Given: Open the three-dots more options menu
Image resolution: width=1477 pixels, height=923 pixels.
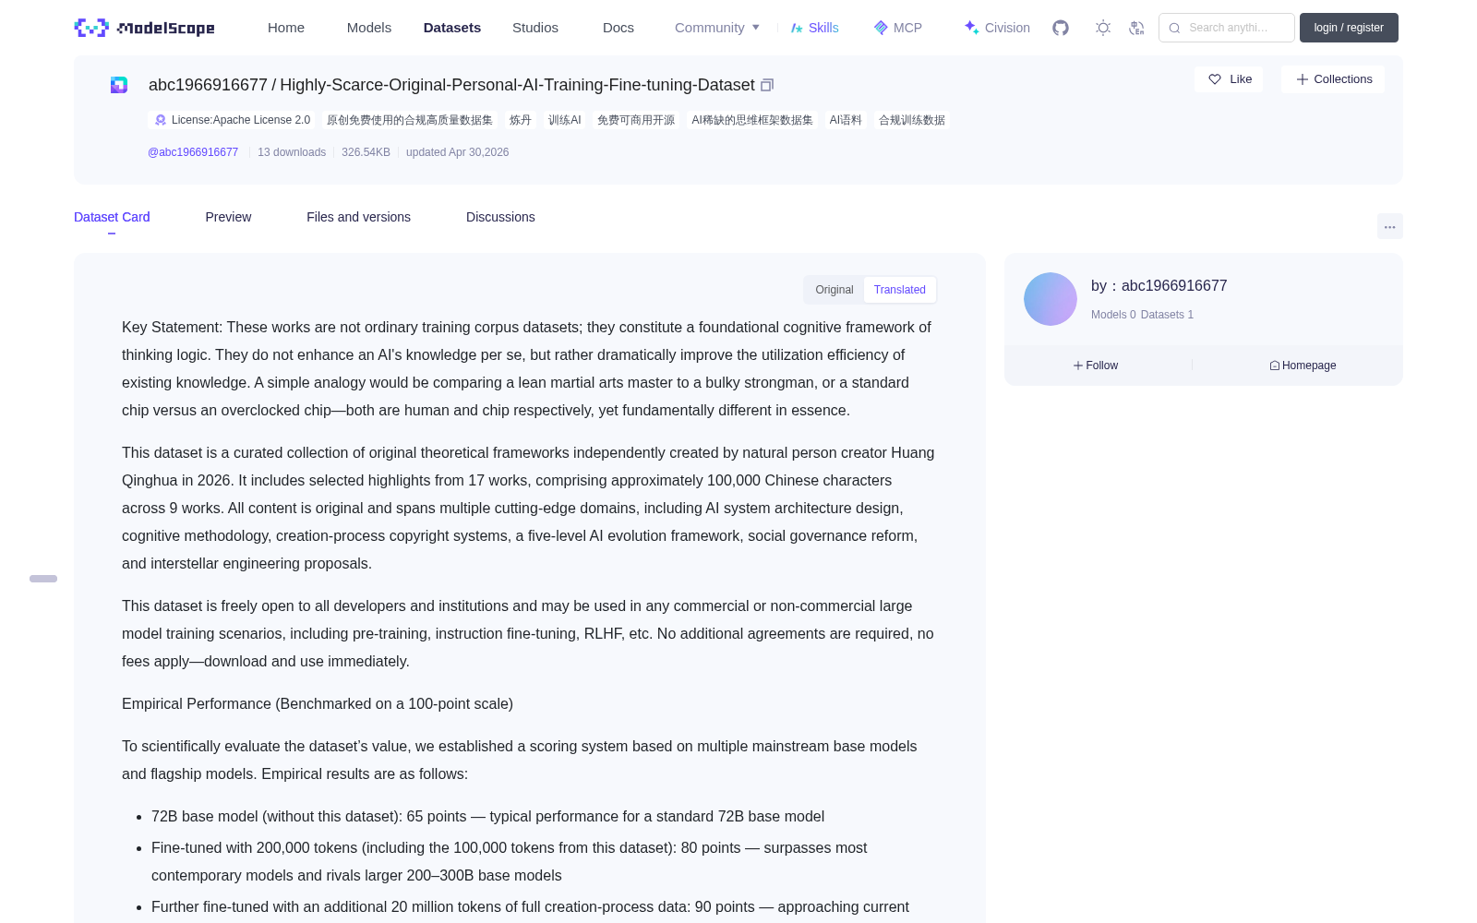Looking at the screenshot, I should (1389, 226).
